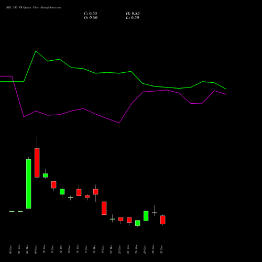Click the last red candle on 31 Dec
Viewport: 262px width, 262px height.
click(163, 220)
